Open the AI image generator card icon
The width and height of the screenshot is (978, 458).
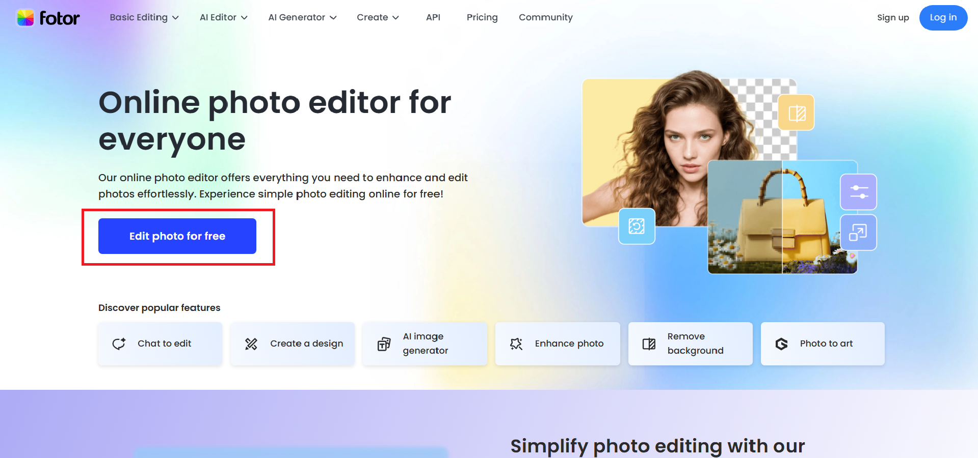coord(383,343)
